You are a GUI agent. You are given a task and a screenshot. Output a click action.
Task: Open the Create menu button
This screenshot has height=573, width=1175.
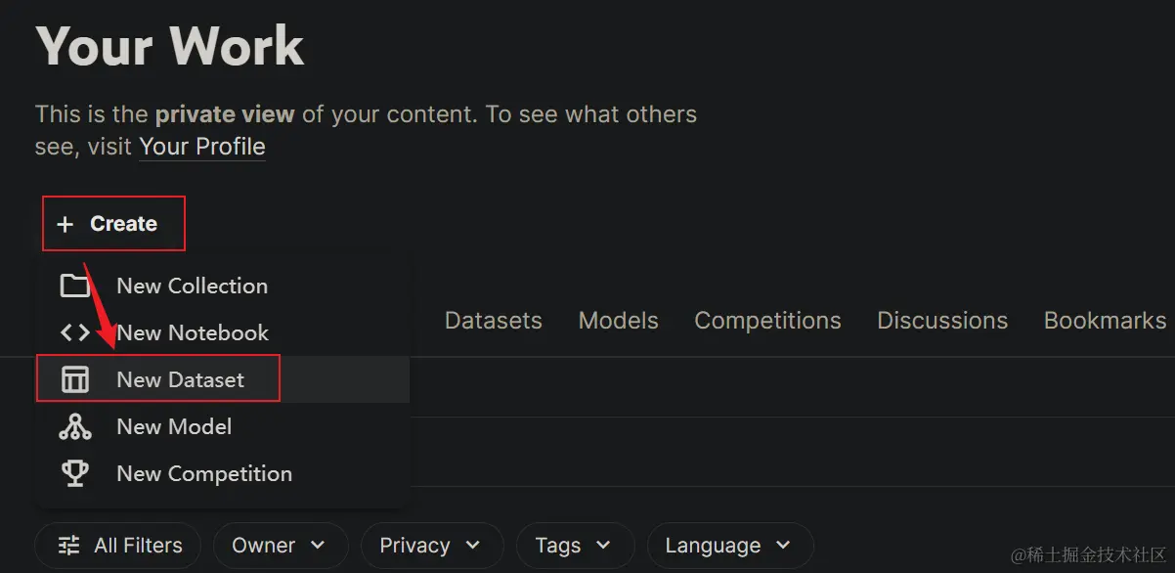(x=113, y=224)
